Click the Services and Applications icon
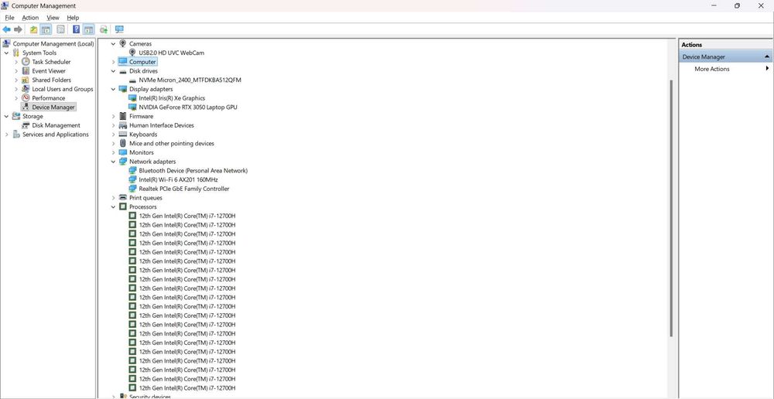This screenshot has height=399, width=774. [x=16, y=134]
